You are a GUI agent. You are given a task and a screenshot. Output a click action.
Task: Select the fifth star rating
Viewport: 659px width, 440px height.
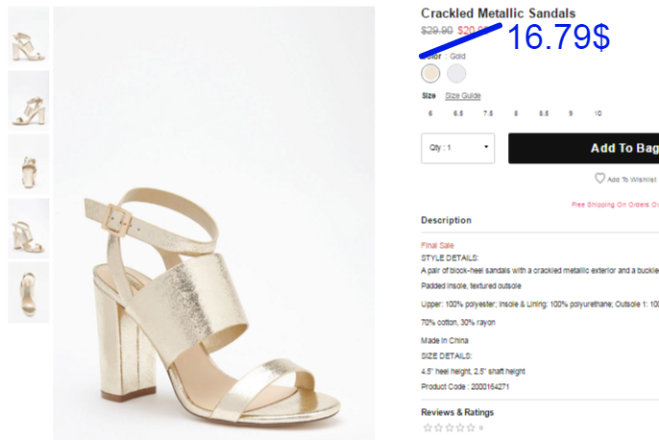click(471, 428)
